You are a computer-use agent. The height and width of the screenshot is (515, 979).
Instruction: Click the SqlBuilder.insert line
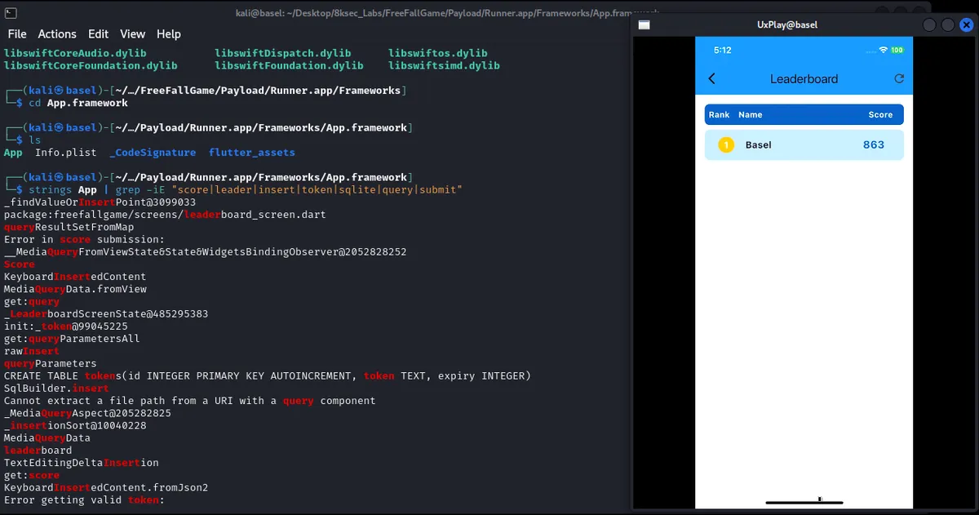[x=56, y=388]
